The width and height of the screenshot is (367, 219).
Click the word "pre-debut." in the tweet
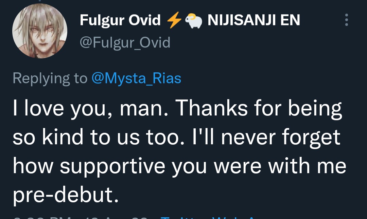point(66,195)
